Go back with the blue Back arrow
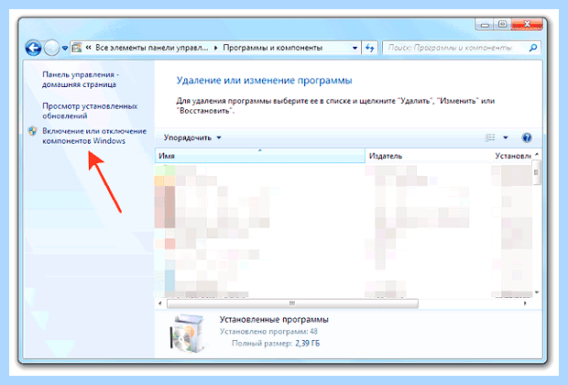This screenshot has height=385, width=568. 33,48
